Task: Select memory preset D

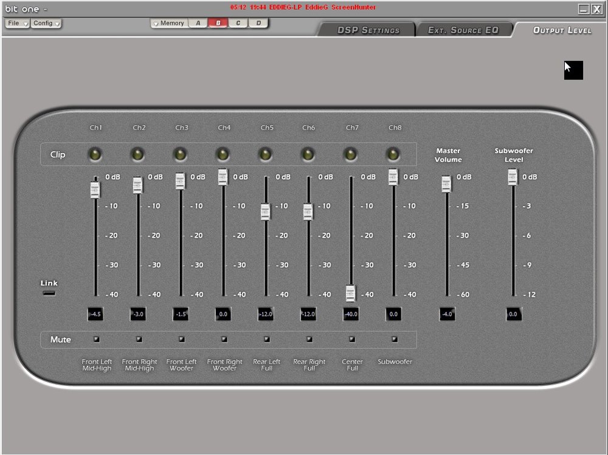Action: [258, 23]
